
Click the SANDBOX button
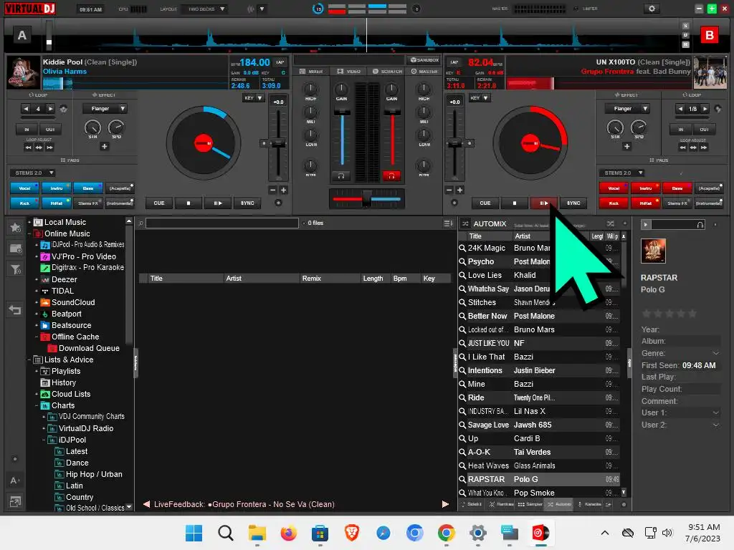pos(424,60)
